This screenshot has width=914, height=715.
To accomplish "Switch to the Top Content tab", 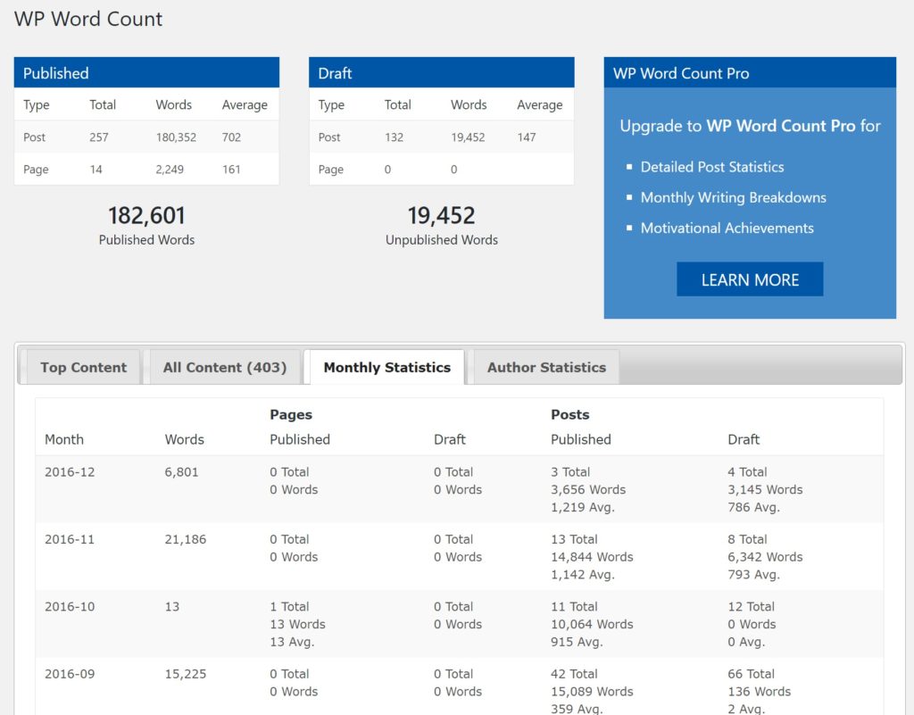I will (x=83, y=367).
